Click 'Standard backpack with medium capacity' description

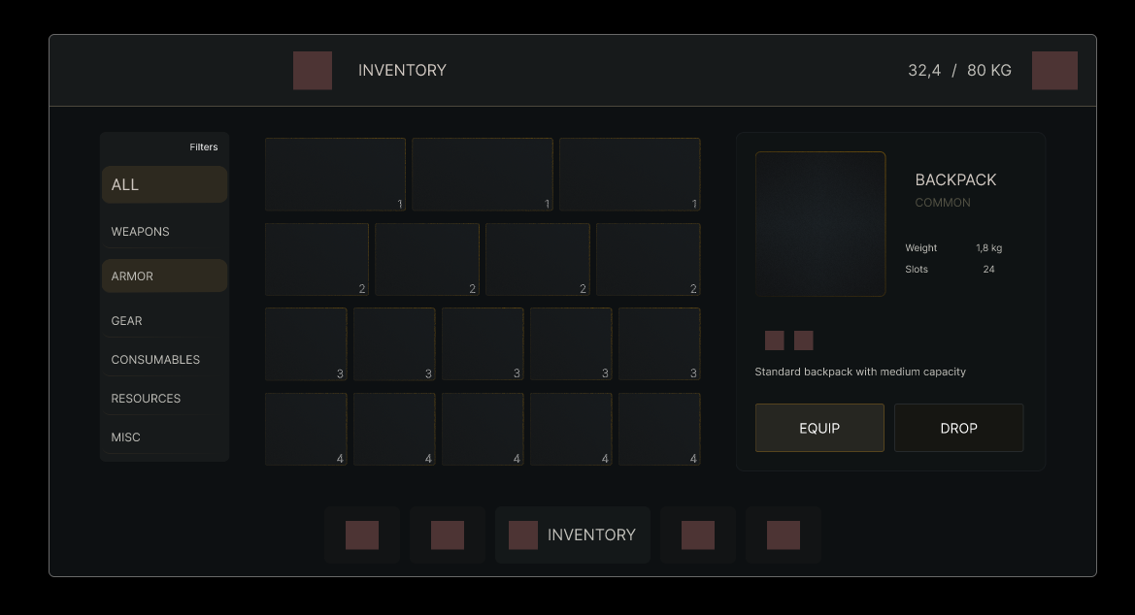pyautogui.click(x=860, y=372)
